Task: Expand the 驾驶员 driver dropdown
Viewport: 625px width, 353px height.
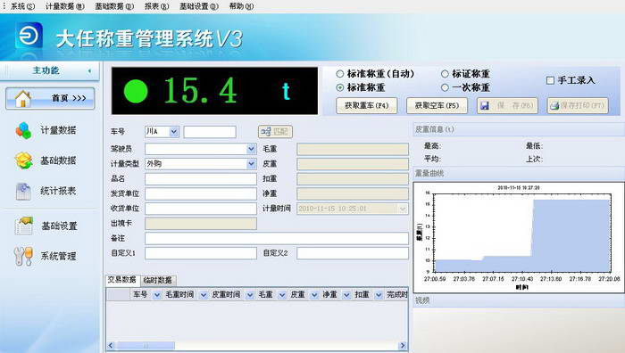Action: (x=251, y=149)
